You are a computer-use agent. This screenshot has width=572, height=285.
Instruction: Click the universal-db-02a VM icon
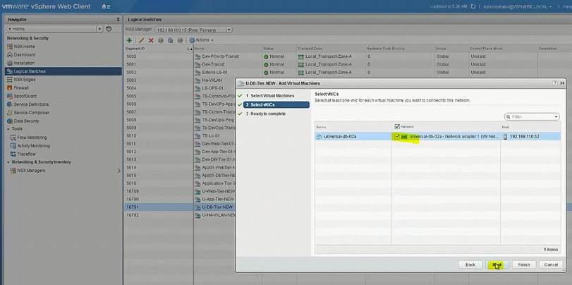pyautogui.click(x=320, y=136)
